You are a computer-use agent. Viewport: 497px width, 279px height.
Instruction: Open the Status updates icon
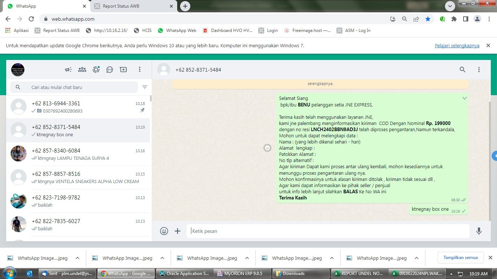tap(96, 69)
